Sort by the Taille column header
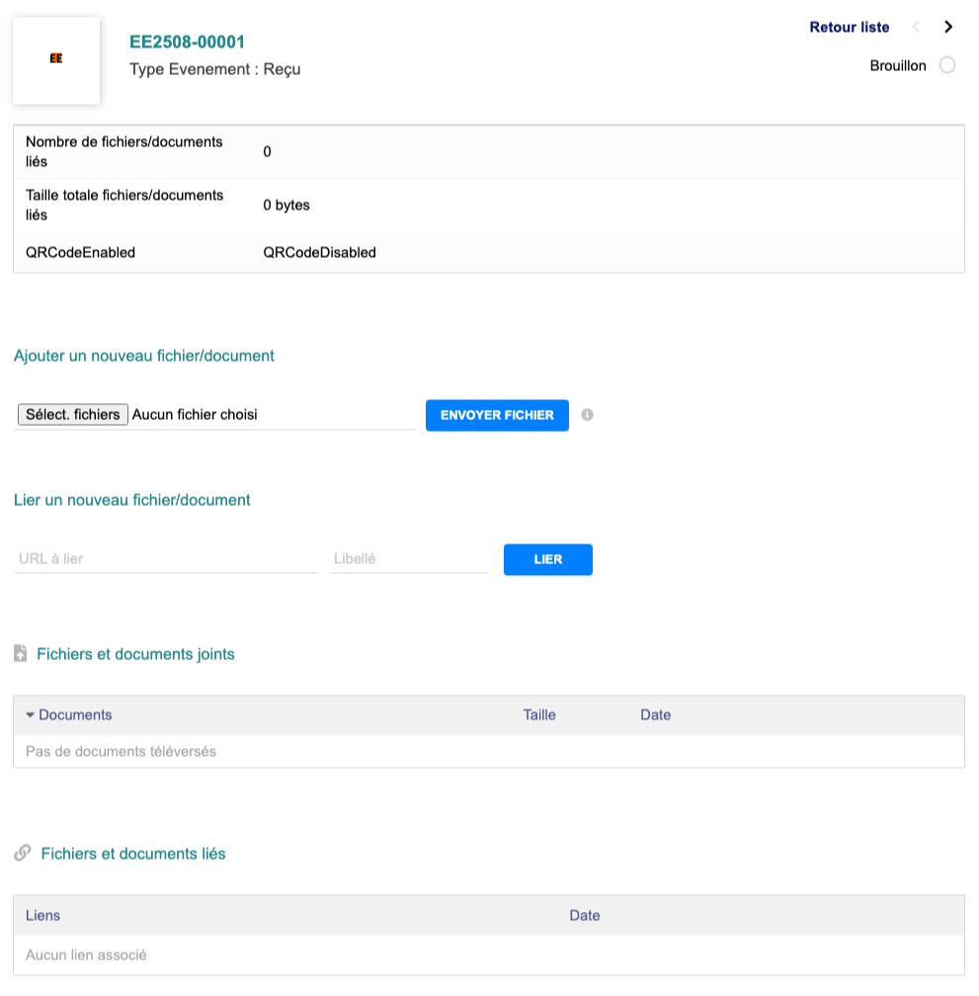The width and height of the screenshot is (979, 996). (539, 714)
